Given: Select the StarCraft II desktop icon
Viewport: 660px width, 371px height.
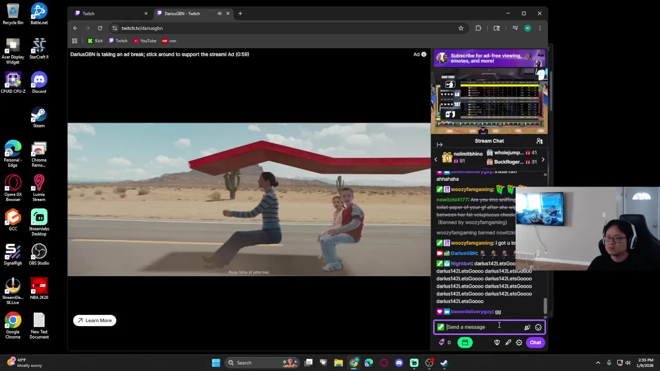Looking at the screenshot, I should click(x=39, y=49).
